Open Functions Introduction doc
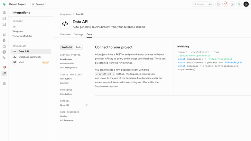 click(x=66, y=94)
